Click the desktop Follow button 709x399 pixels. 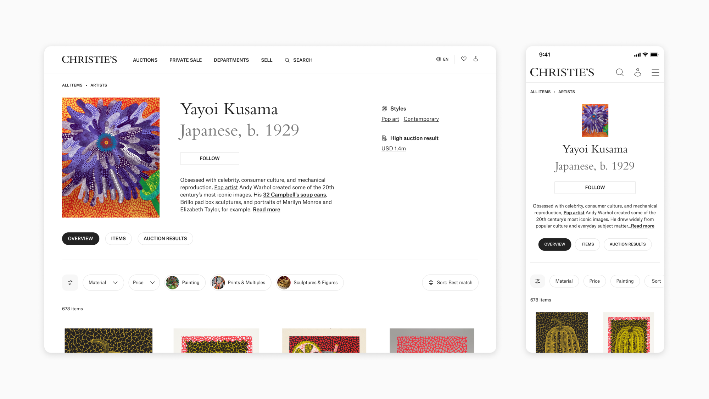210,159
